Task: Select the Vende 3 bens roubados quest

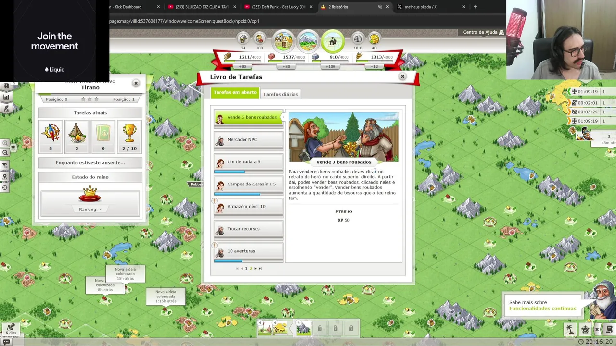Action: pos(248,118)
